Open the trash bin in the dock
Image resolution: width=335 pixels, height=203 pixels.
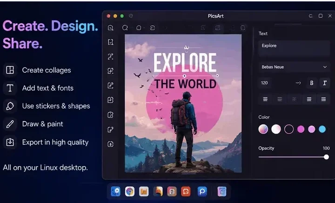pyautogui.click(x=222, y=191)
